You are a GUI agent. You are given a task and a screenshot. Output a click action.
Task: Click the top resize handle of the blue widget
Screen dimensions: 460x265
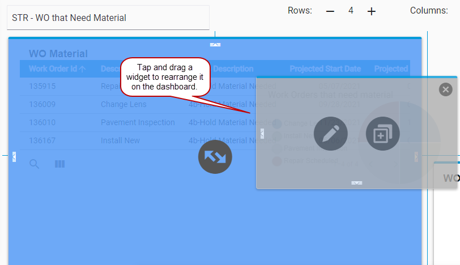[215, 44]
